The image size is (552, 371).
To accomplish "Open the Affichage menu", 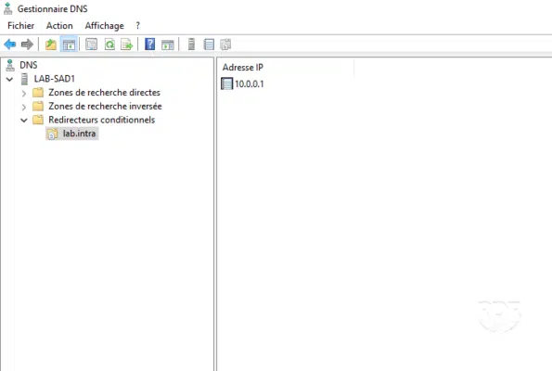I will pyautogui.click(x=104, y=26).
